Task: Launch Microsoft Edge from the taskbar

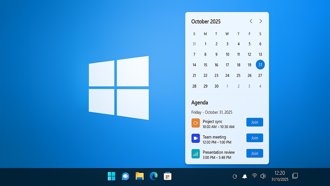Action: pos(153,176)
